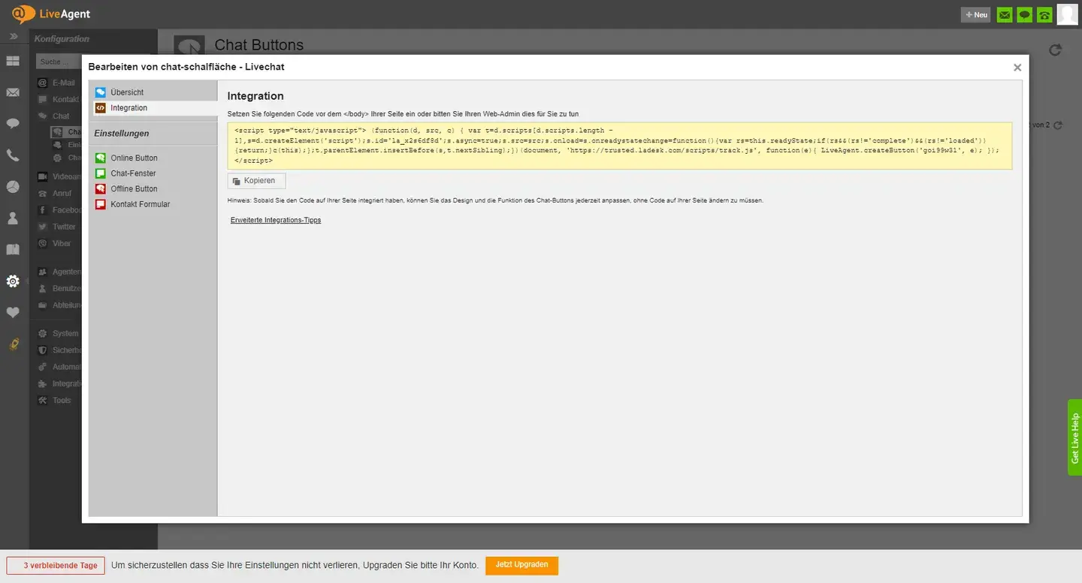Open Twitter in Konfiguration menu
The image size is (1082, 583).
pyautogui.click(x=64, y=227)
